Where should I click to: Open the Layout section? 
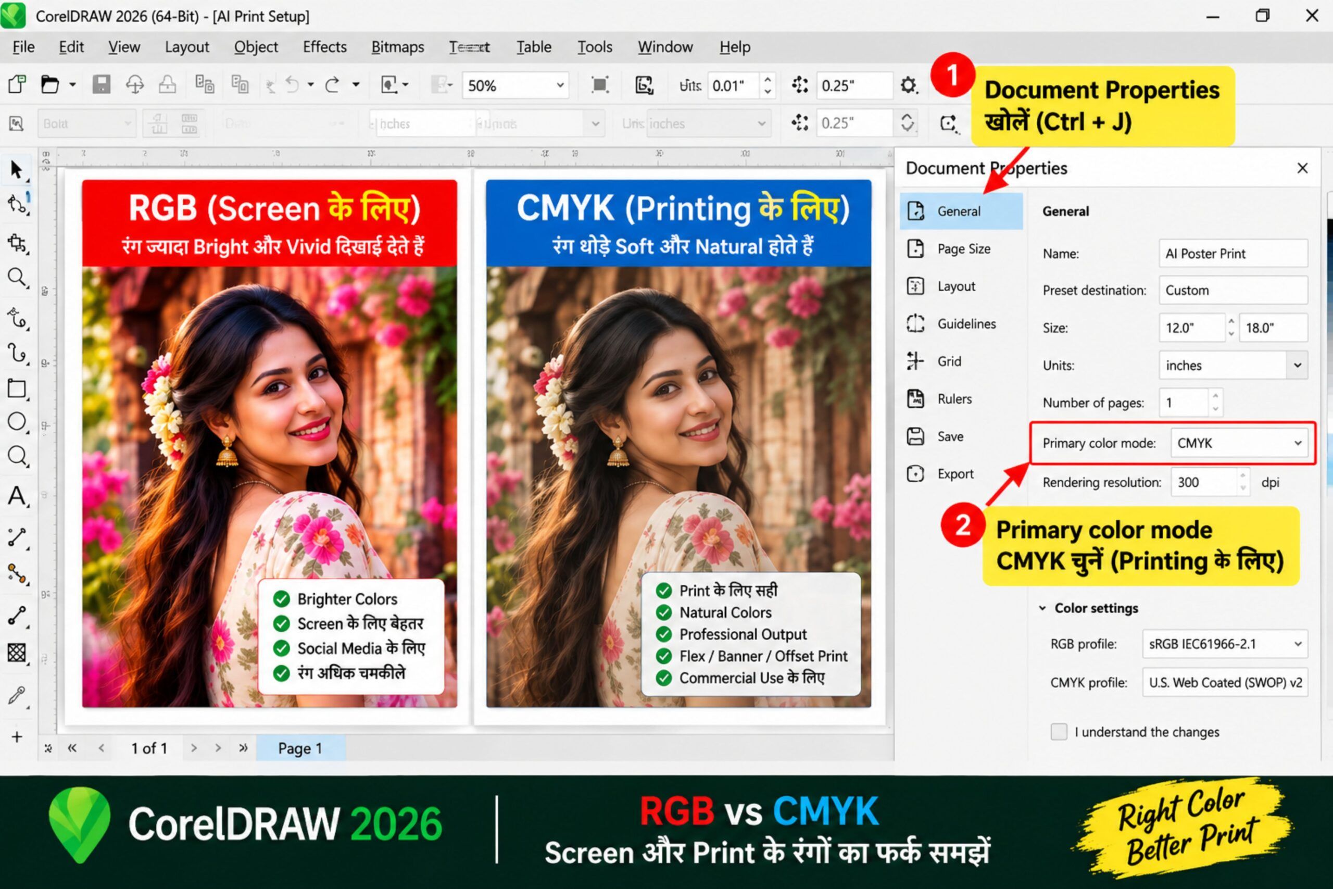point(961,286)
